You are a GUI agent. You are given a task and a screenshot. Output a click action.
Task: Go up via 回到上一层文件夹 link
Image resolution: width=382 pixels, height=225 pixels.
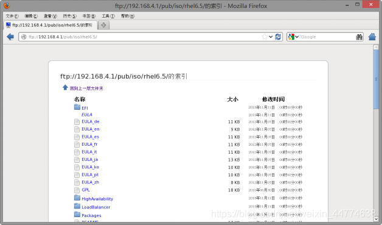86,88
